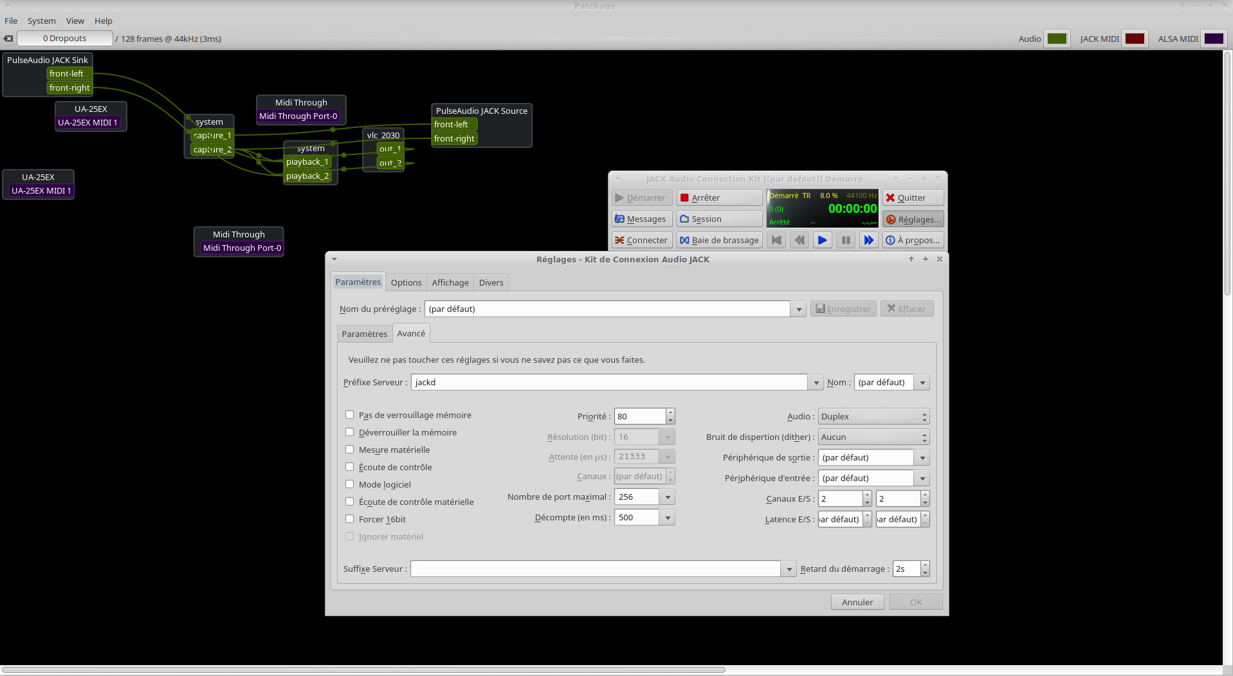
Task: Click the play transport button
Action: [822, 240]
